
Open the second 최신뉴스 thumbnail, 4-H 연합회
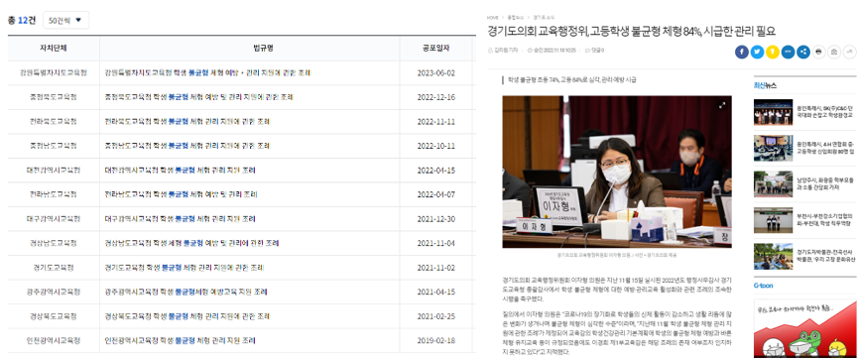[x=773, y=148]
